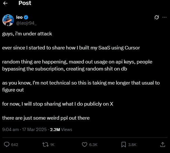Go back using the left arrow
Image resolution: width=170 pixels, height=153 pixels.
tap(5, 3)
